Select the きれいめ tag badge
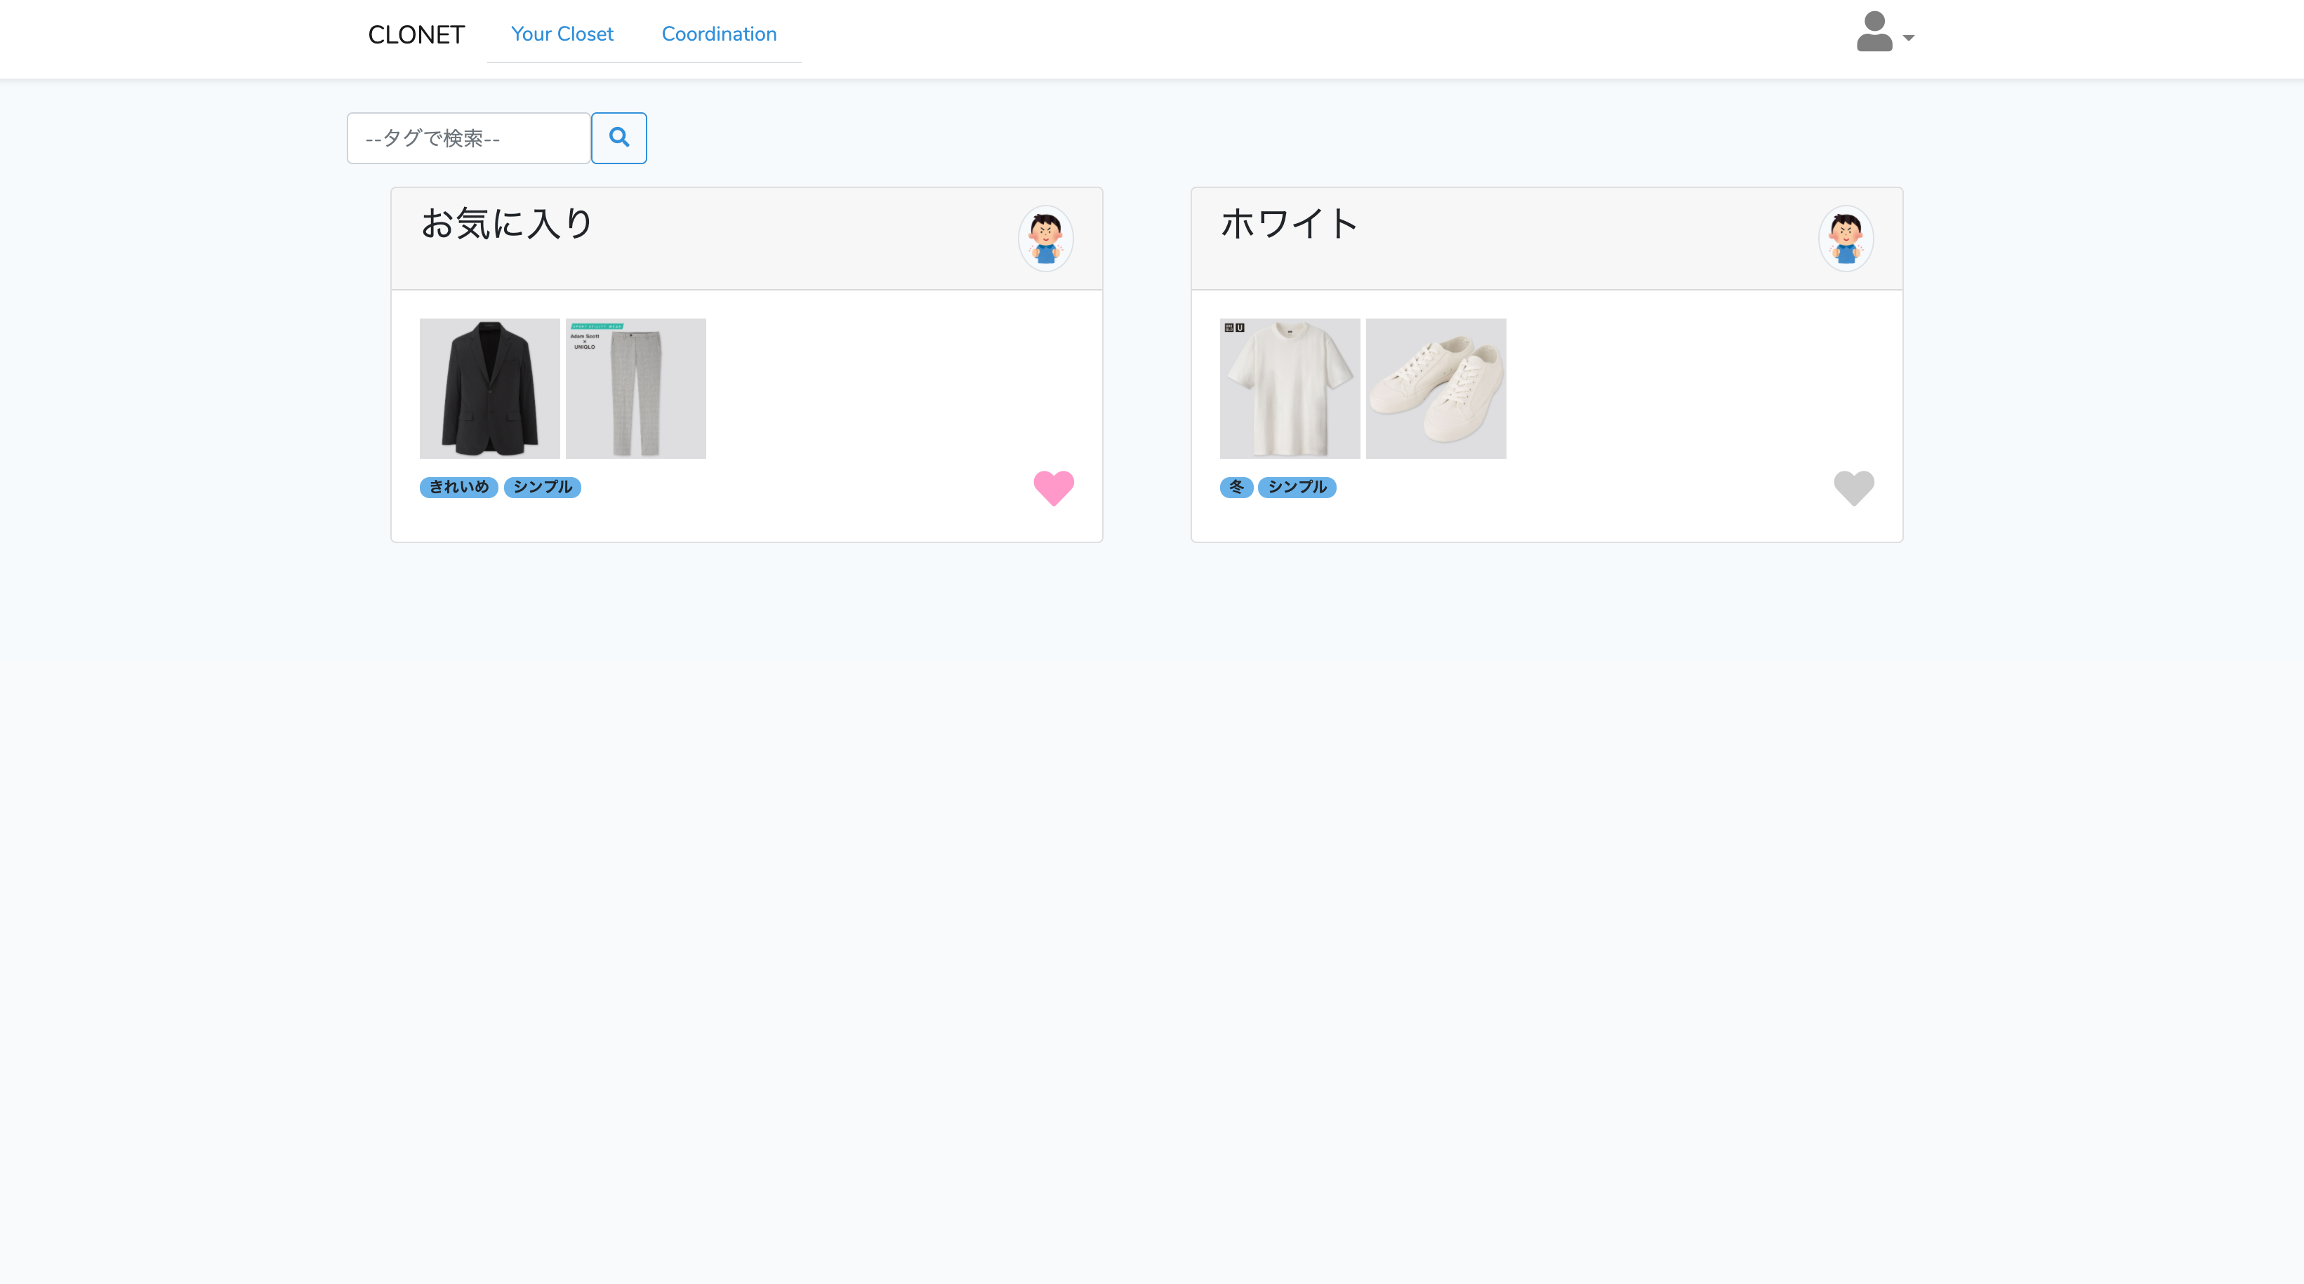 tap(458, 488)
